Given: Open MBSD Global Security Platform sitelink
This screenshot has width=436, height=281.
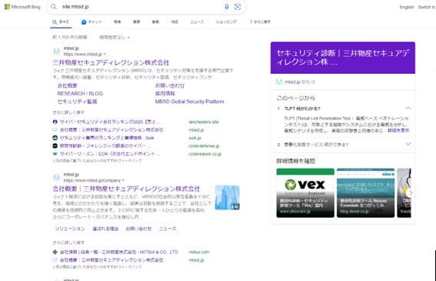Looking at the screenshot, I should [189, 102].
